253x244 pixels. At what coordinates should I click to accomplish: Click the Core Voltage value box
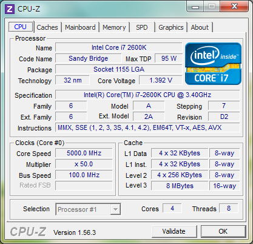pos(161,80)
